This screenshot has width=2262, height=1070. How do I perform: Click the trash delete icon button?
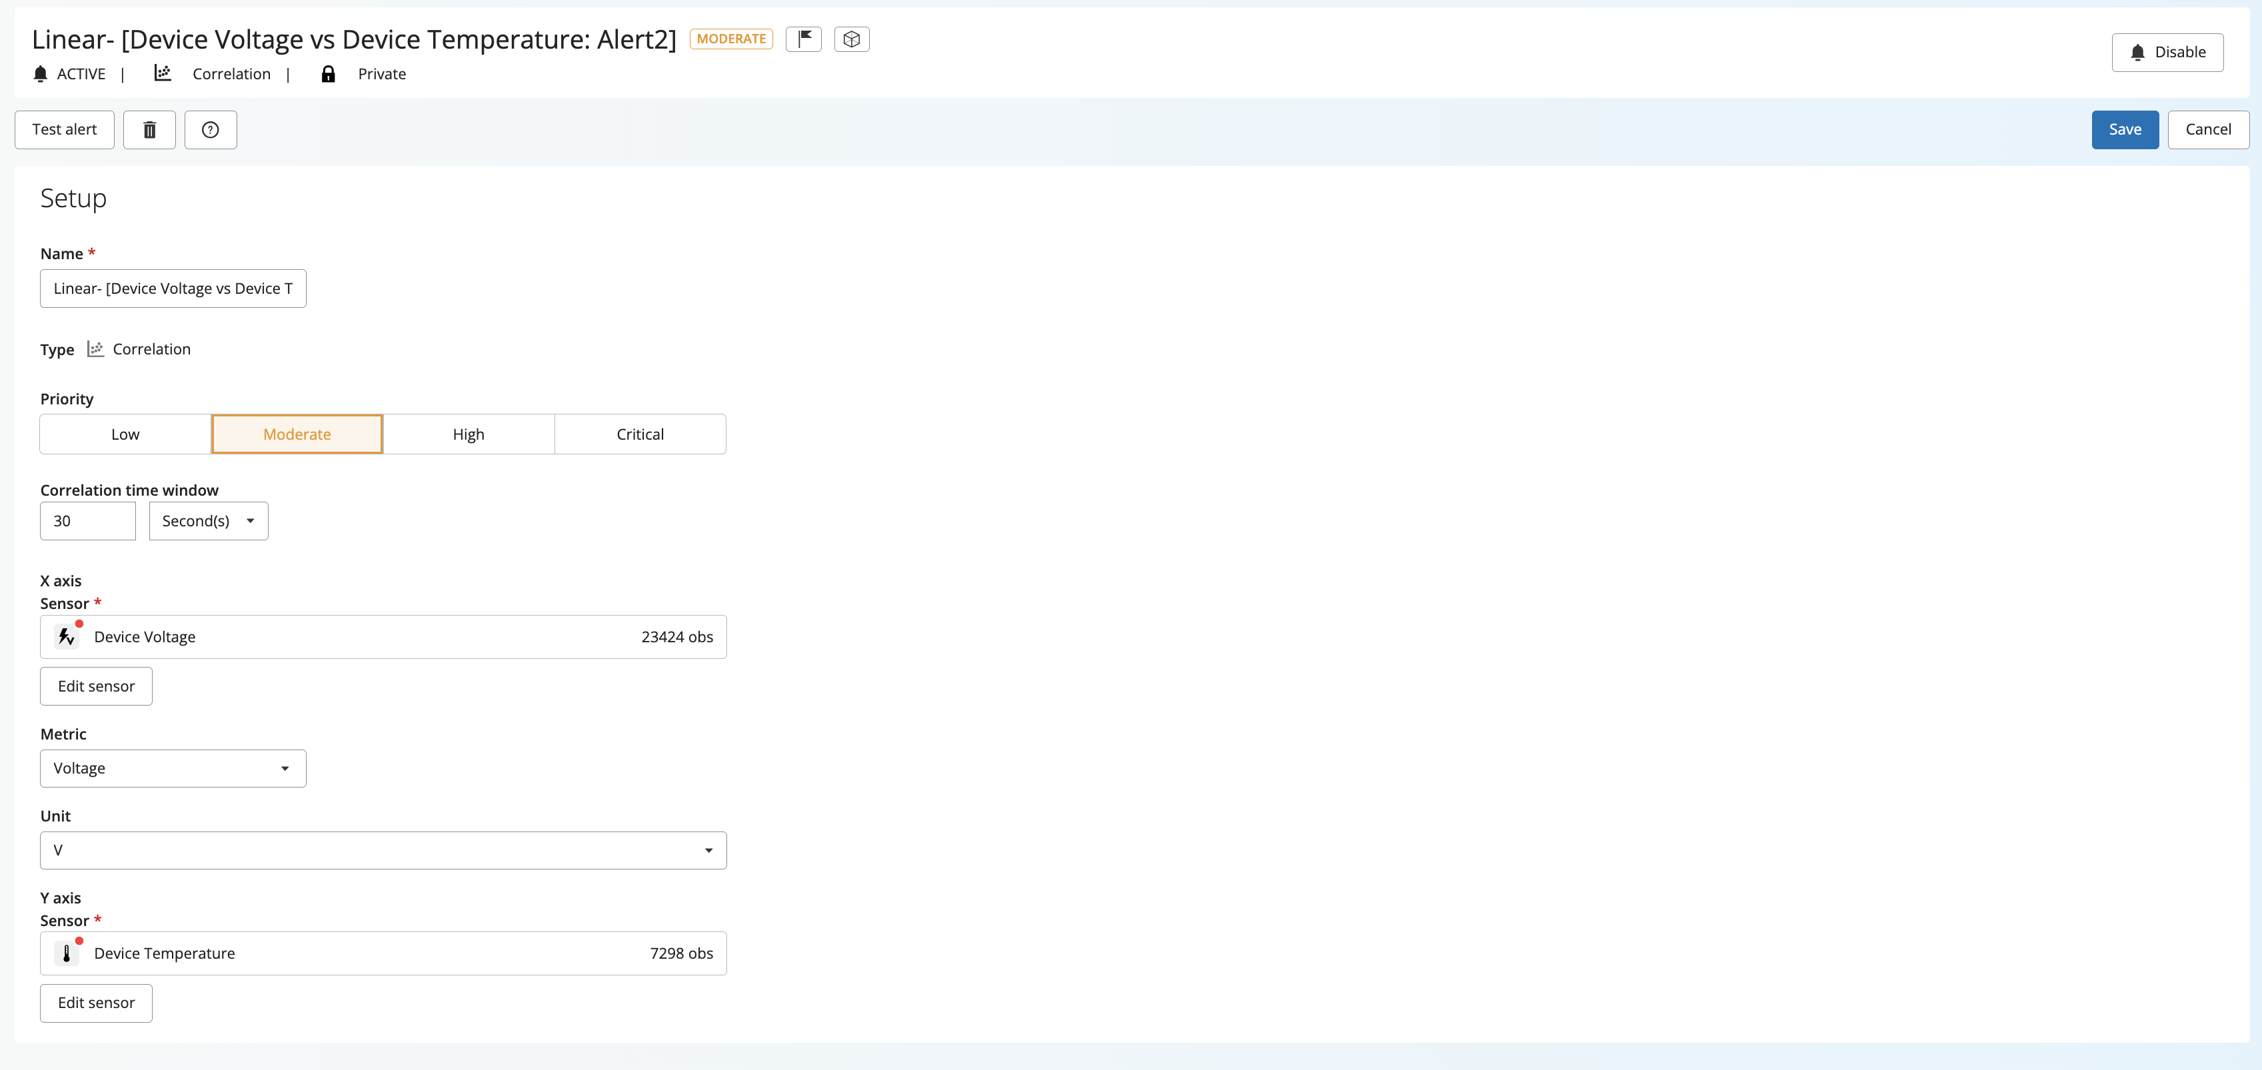[149, 130]
